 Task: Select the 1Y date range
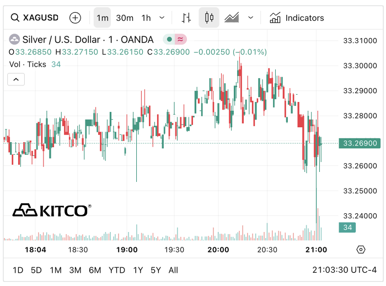138,270
